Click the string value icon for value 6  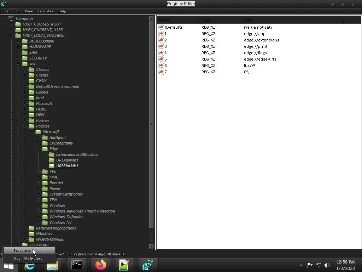[x=161, y=66]
